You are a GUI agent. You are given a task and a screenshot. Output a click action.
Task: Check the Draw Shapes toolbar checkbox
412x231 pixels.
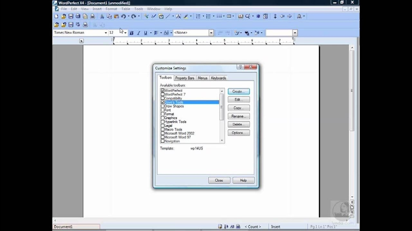[x=163, y=106]
